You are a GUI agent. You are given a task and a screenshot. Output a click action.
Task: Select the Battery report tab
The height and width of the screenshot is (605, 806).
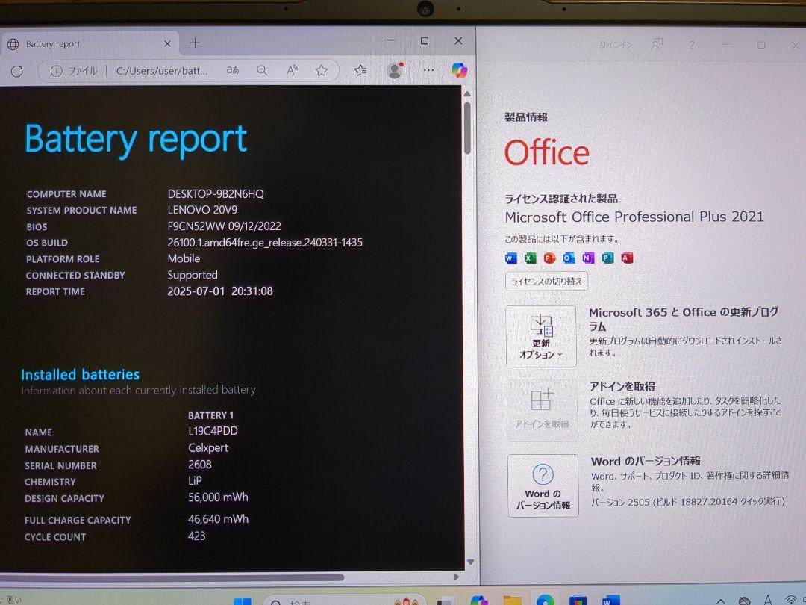pyautogui.click(x=90, y=44)
